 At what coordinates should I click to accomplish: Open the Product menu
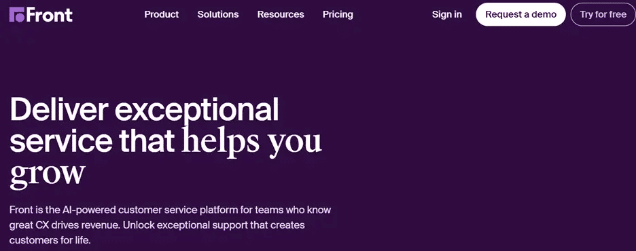pyautogui.click(x=162, y=14)
